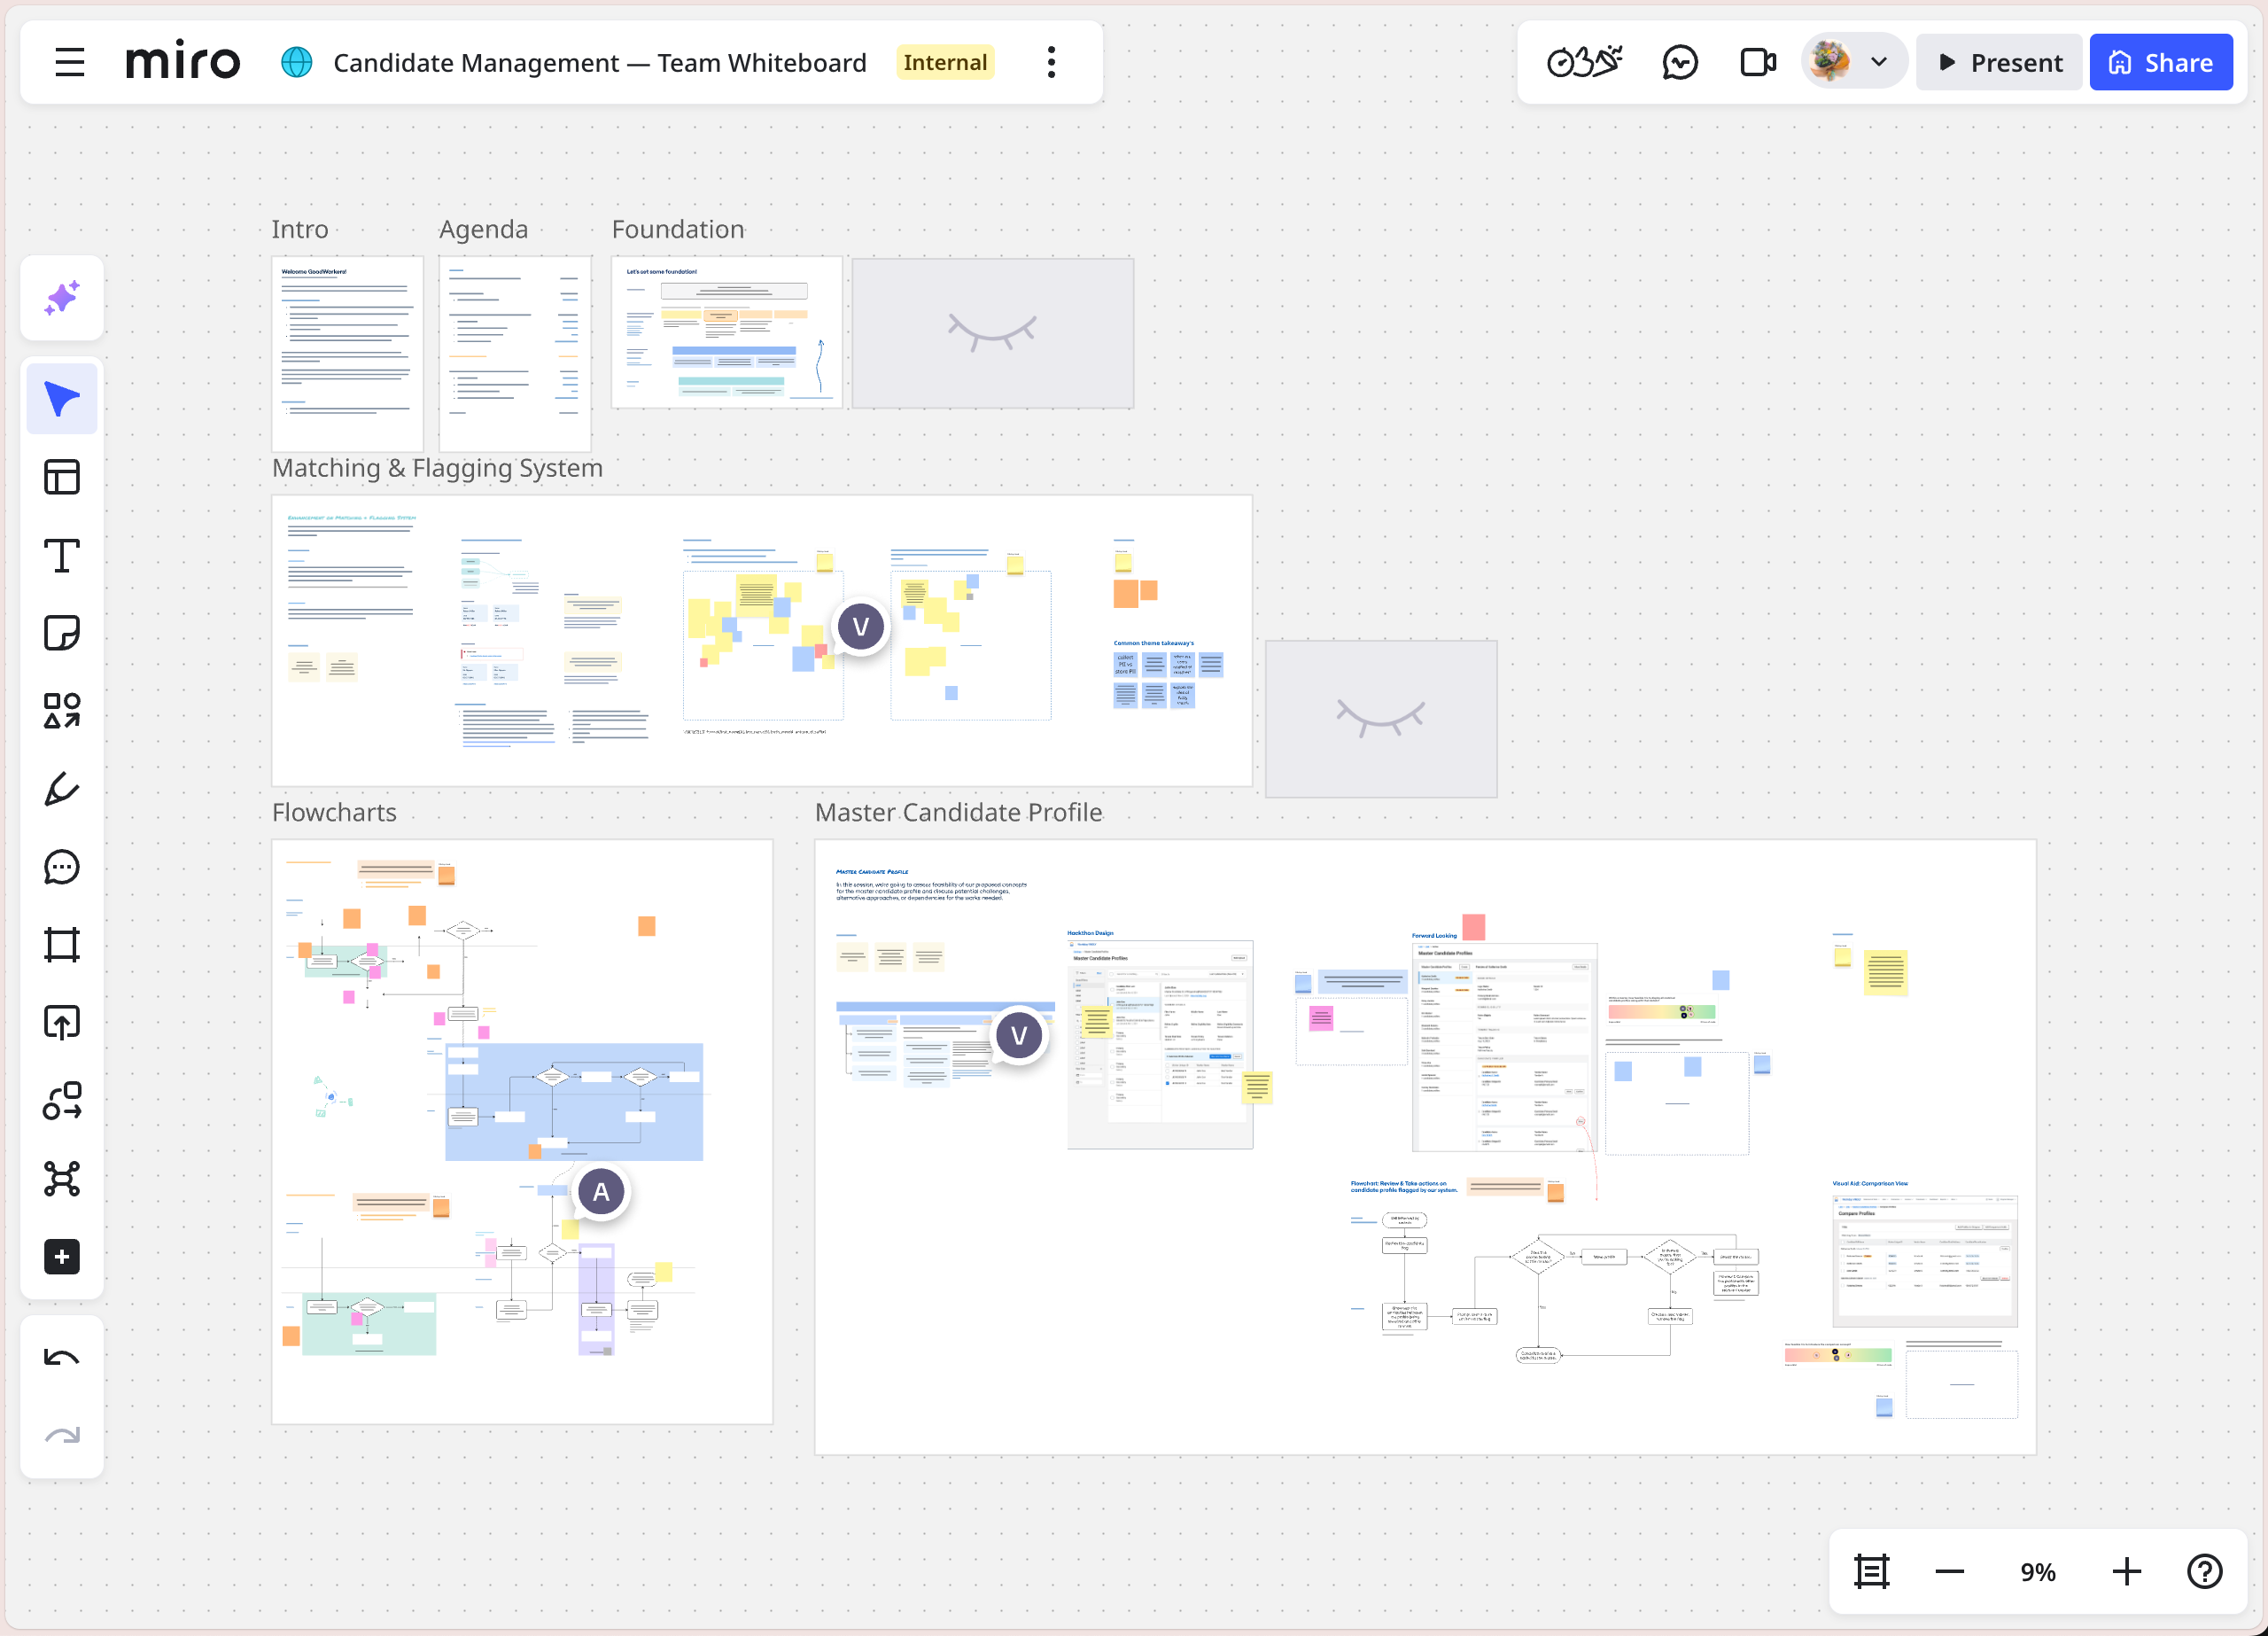Select the Templates tool in sidebar
Viewport: 2268px width, 1636px height.
(x=62, y=478)
